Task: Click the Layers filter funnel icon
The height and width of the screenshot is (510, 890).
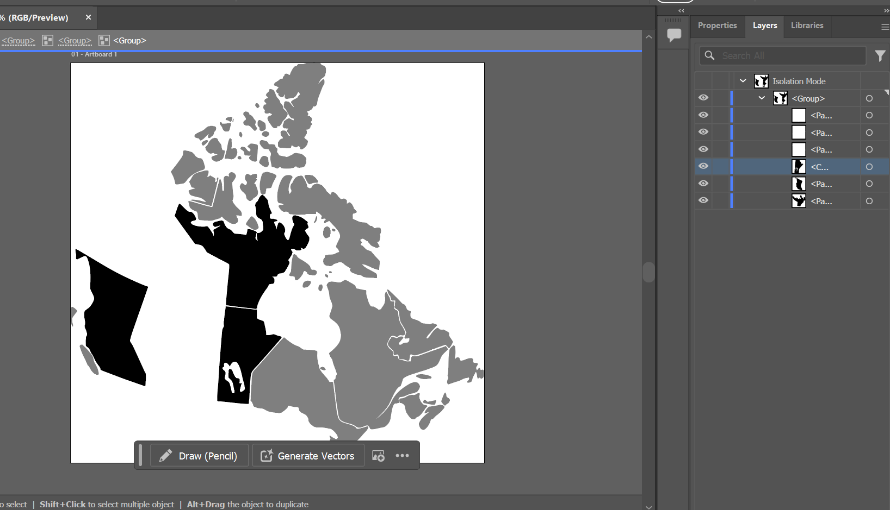Action: tap(880, 55)
